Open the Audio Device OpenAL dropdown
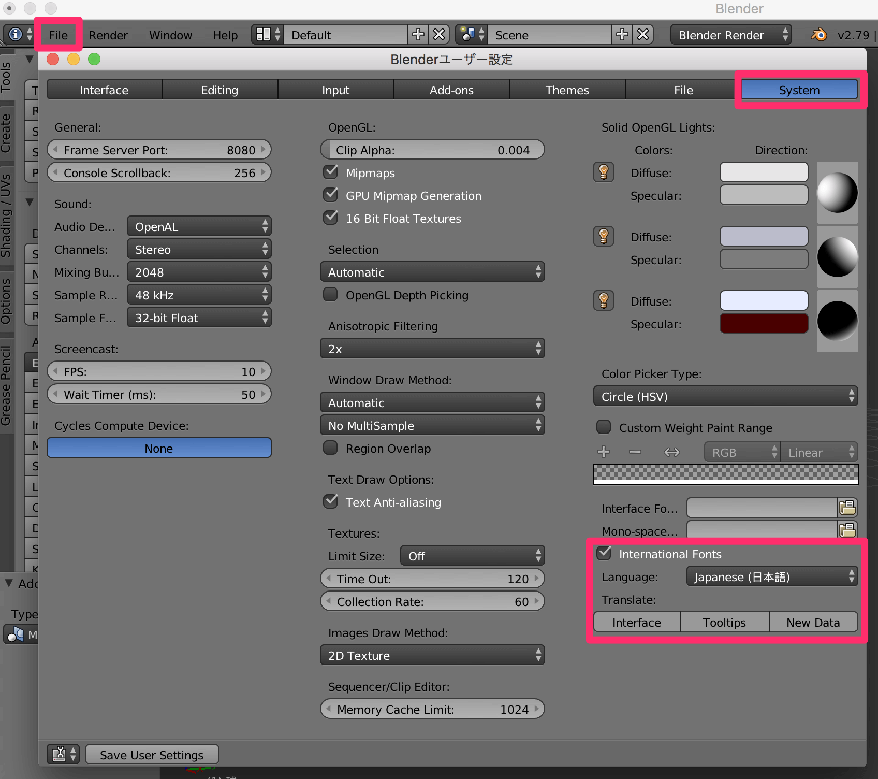 pos(199,226)
